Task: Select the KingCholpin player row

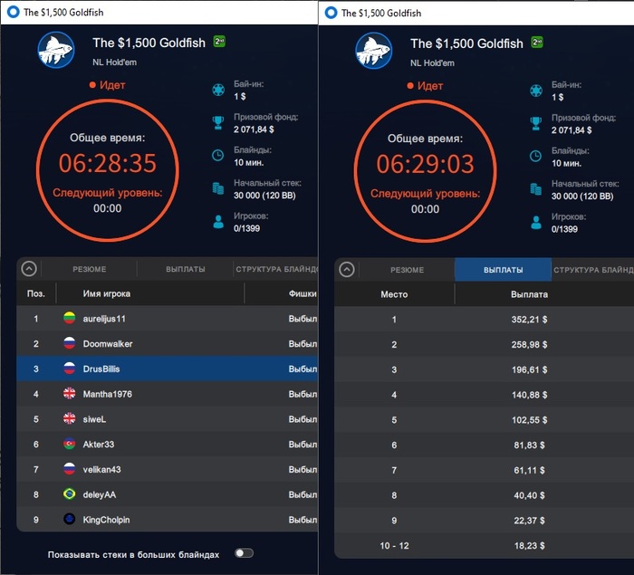Action: coord(168,520)
